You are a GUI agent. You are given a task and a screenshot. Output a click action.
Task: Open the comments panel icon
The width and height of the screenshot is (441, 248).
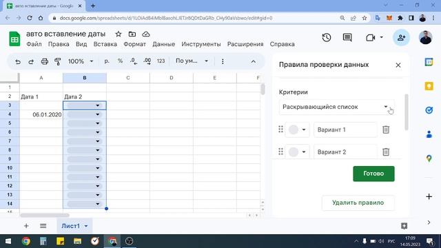[x=347, y=37]
